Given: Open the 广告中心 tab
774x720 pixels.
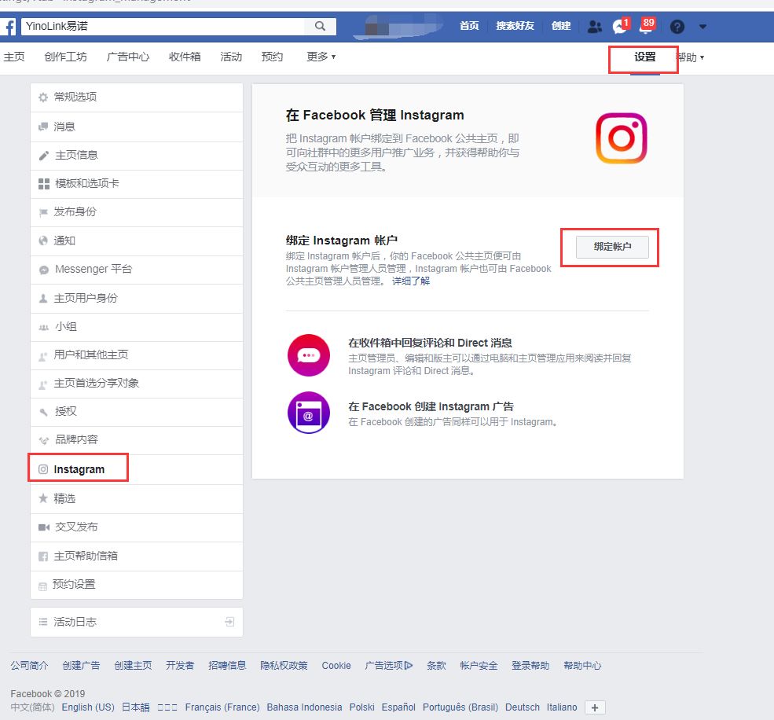Looking at the screenshot, I should tap(128, 57).
